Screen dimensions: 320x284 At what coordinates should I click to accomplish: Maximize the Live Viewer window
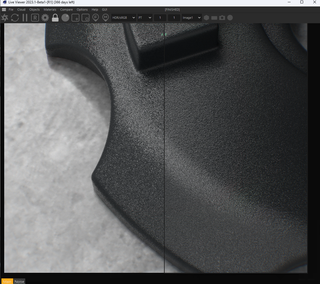pyautogui.click(x=302, y=2)
